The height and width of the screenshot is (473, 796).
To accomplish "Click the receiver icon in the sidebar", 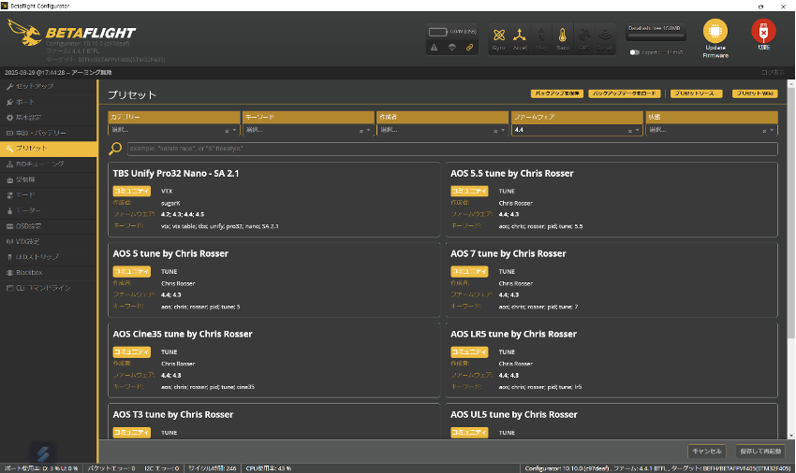I will [9, 180].
